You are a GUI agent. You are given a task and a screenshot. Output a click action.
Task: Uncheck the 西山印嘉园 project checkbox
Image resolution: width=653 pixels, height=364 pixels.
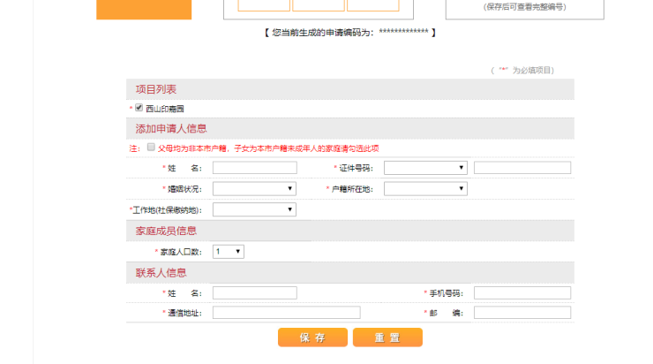139,108
